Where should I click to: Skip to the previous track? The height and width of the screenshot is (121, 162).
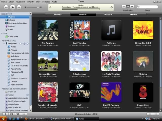[x=6, y=7]
